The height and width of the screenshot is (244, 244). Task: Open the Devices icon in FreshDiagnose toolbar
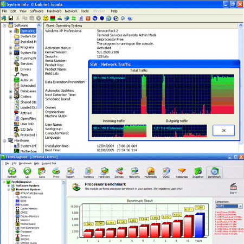[119, 172]
